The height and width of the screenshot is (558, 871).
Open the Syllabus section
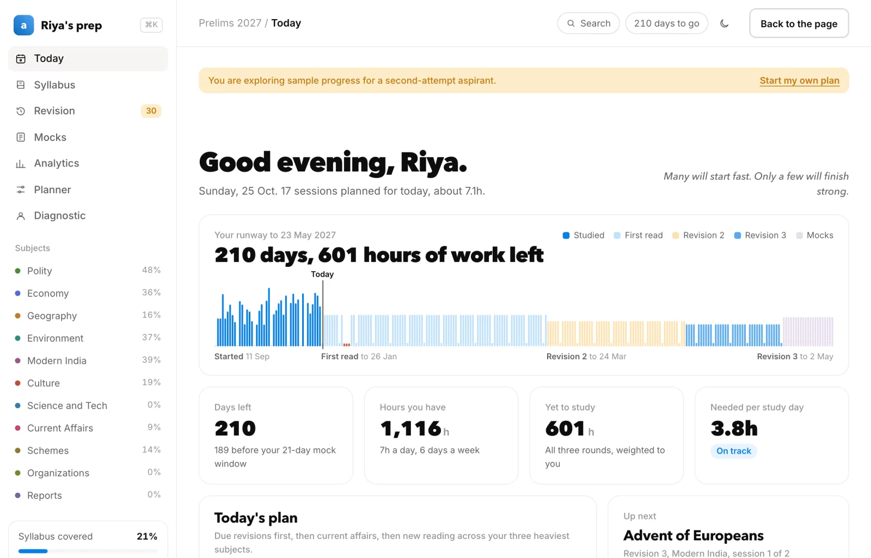coord(88,85)
